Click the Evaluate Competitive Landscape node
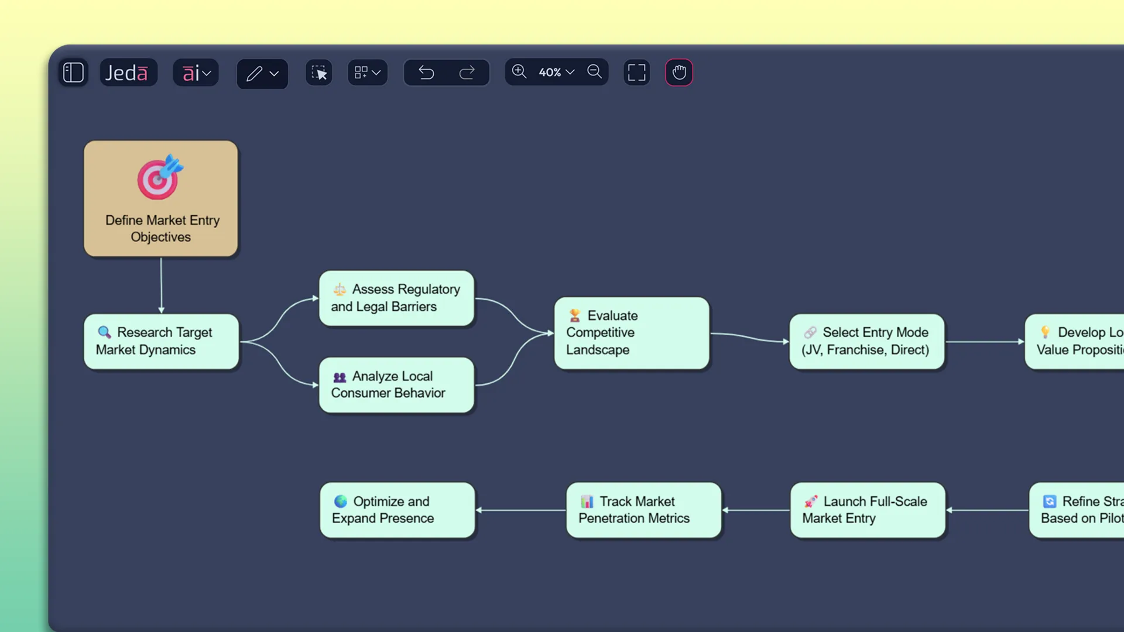 [x=631, y=332]
